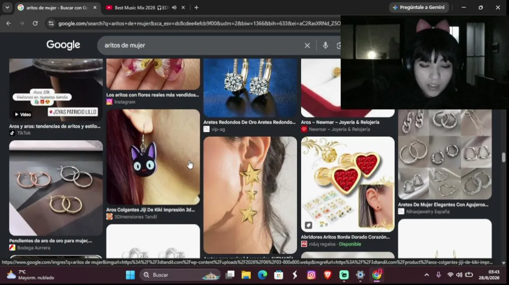Go forward to the next page
Screen dimensions: 509x285
click(22, 23)
